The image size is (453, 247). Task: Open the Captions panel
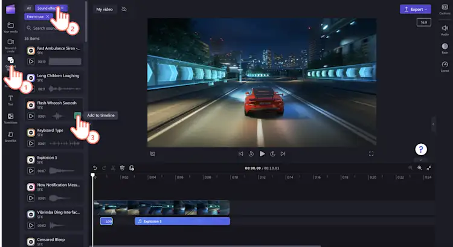point(445,9)
